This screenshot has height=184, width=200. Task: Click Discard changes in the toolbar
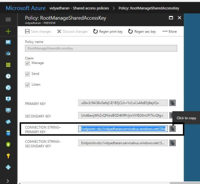point(72,31)
